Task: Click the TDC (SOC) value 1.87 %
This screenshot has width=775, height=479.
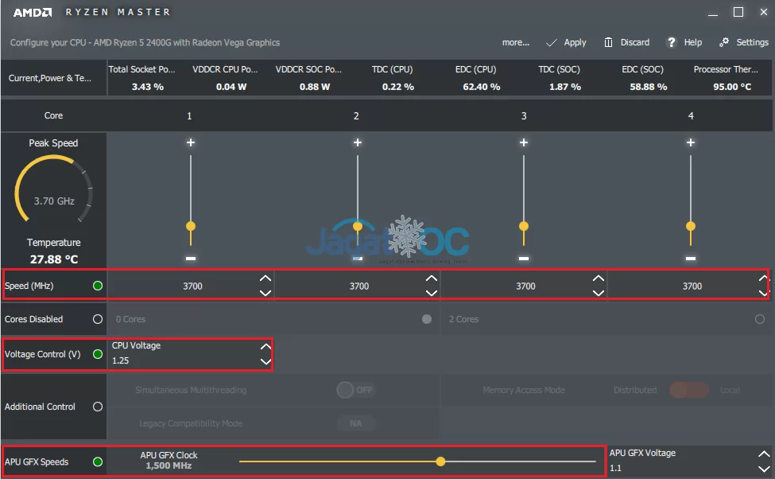Action: (565, 87)
